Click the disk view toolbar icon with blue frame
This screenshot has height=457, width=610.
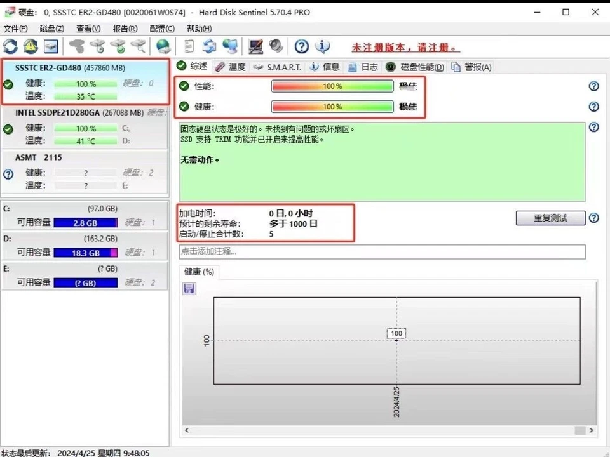click(x=51, y=46)
